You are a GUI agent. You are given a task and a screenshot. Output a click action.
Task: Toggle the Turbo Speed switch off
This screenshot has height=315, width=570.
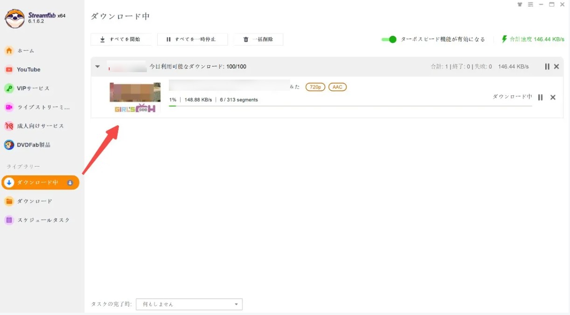[389, 40]
